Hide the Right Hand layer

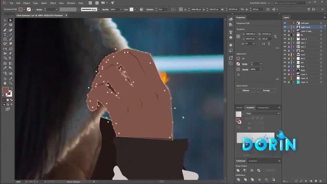pos(285,27)
